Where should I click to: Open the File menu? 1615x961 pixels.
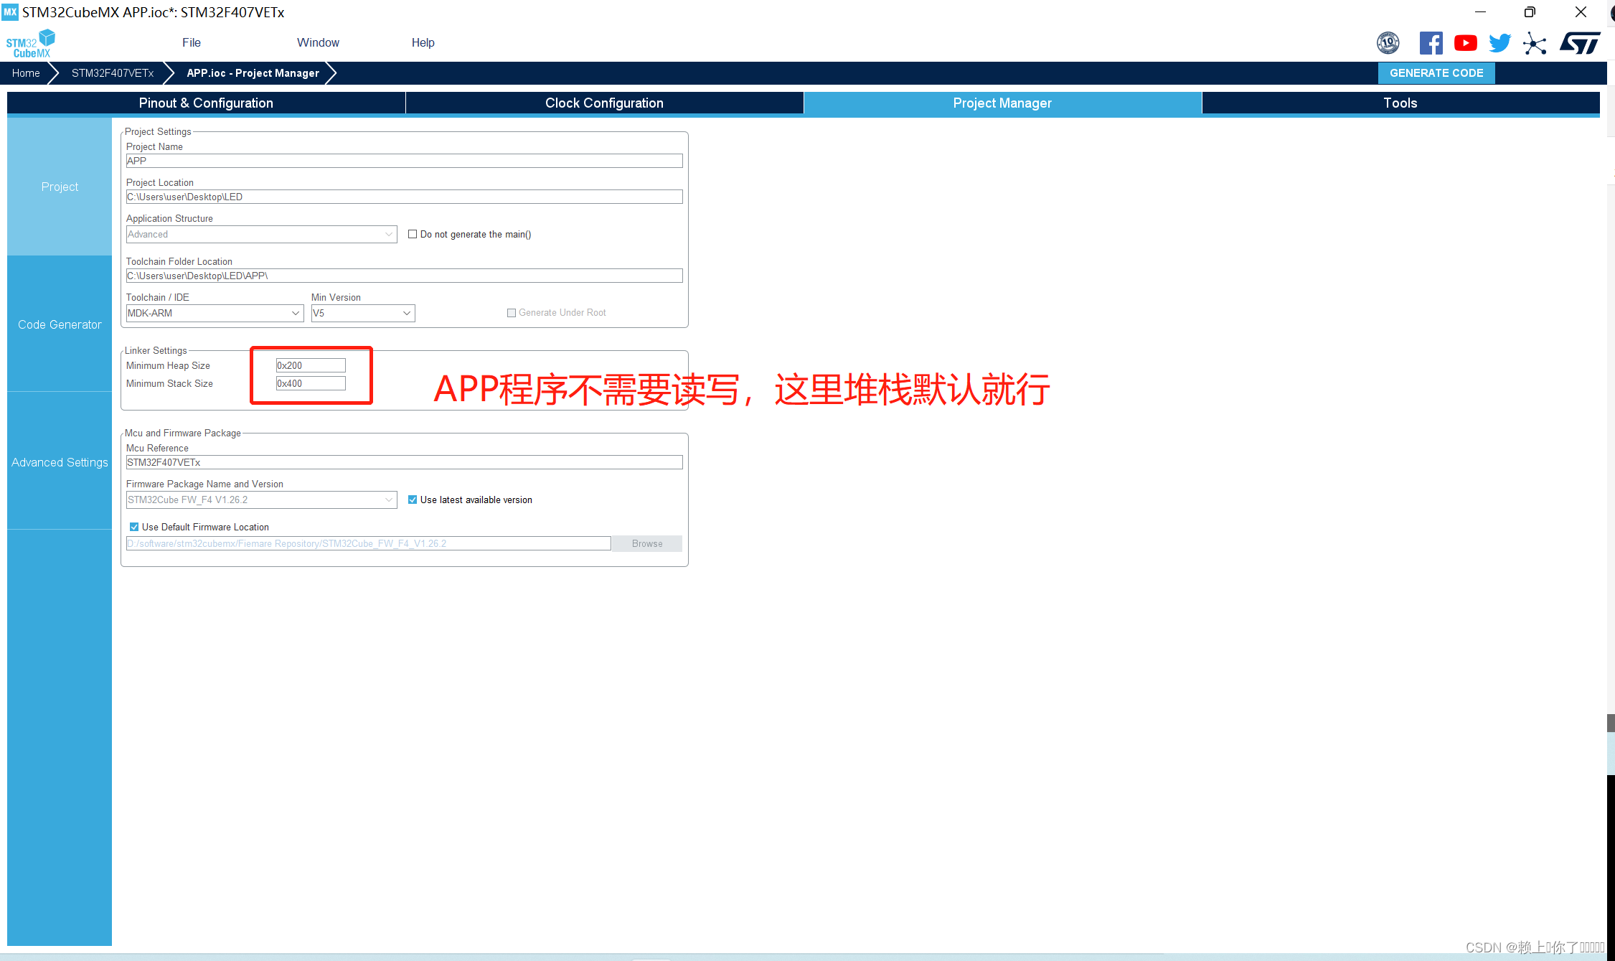[x=191, y=42]
